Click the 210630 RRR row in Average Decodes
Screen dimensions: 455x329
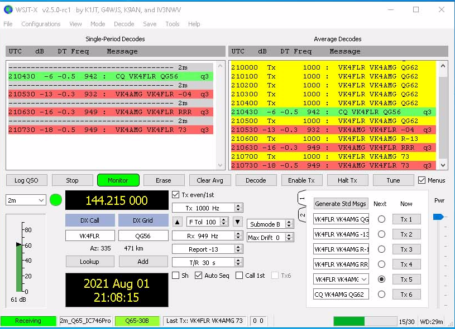coord(333,148)
